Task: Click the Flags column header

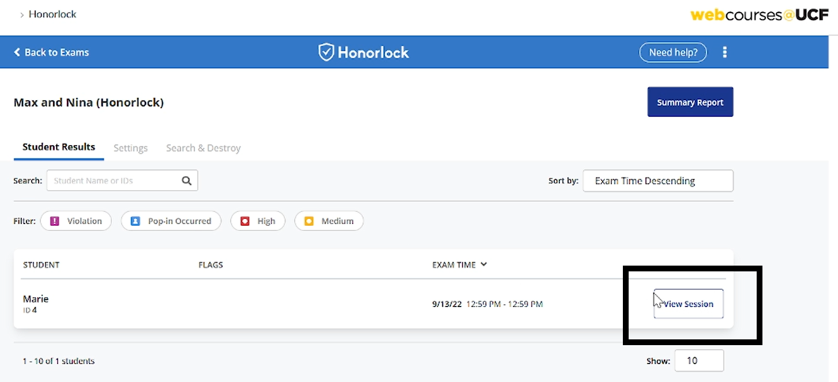Action: click(211, 265)
